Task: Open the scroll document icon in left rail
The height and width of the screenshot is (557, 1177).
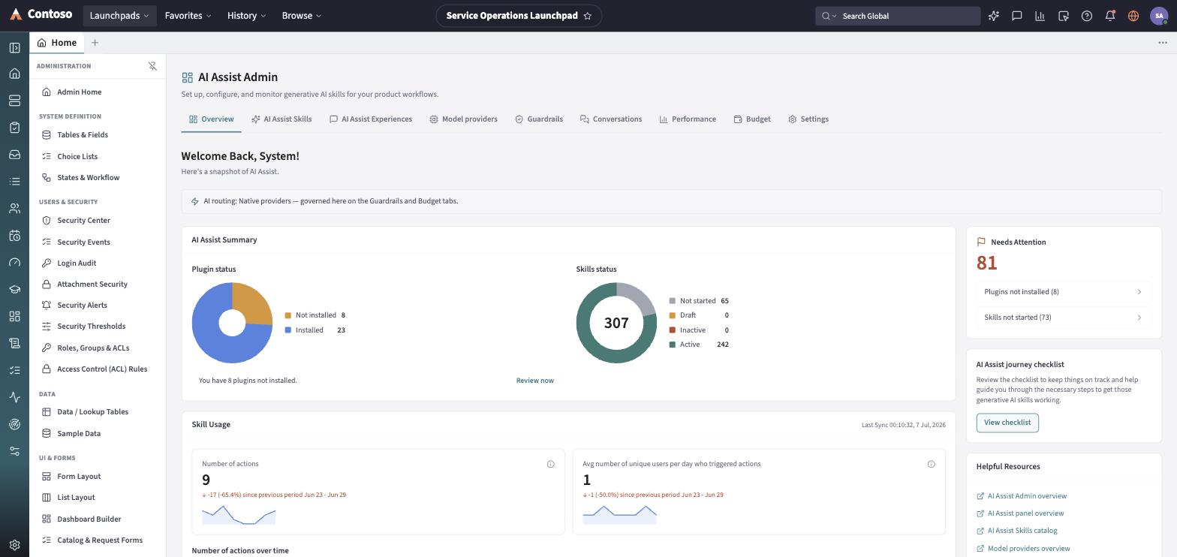Action: click(14, 343)
